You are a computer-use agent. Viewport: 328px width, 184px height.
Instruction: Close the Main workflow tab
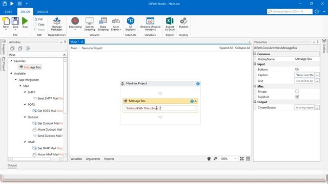[x=82, y=42]
